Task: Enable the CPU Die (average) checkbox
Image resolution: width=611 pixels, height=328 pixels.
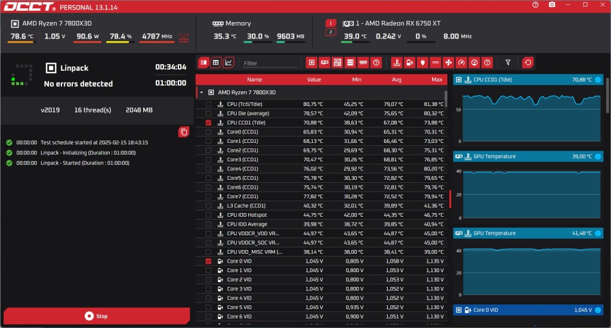Action: click(208, 114)
